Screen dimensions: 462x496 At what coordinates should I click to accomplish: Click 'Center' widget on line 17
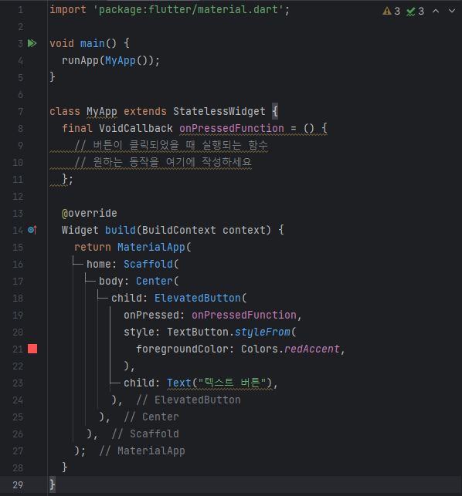click(155, 281)
